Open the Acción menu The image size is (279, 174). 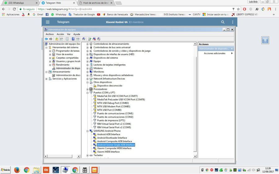[60, 34]
